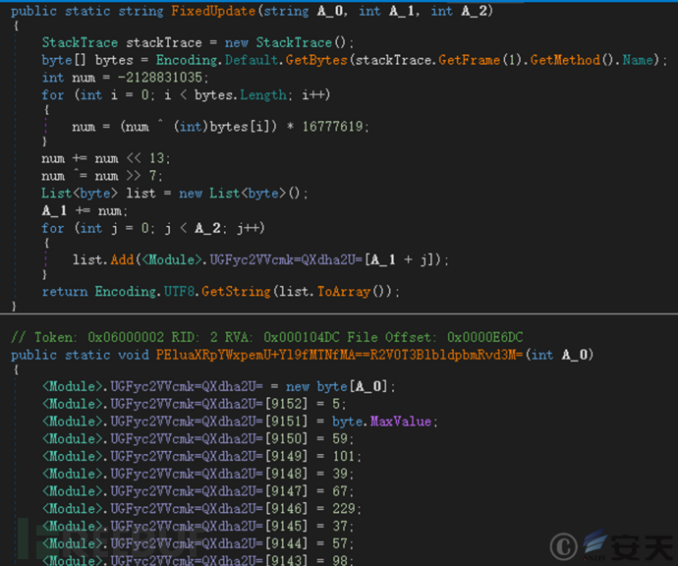The image size is (678, 566).
Task: Click the UTF8 property in return statement
Action: (x=179, y=291)
